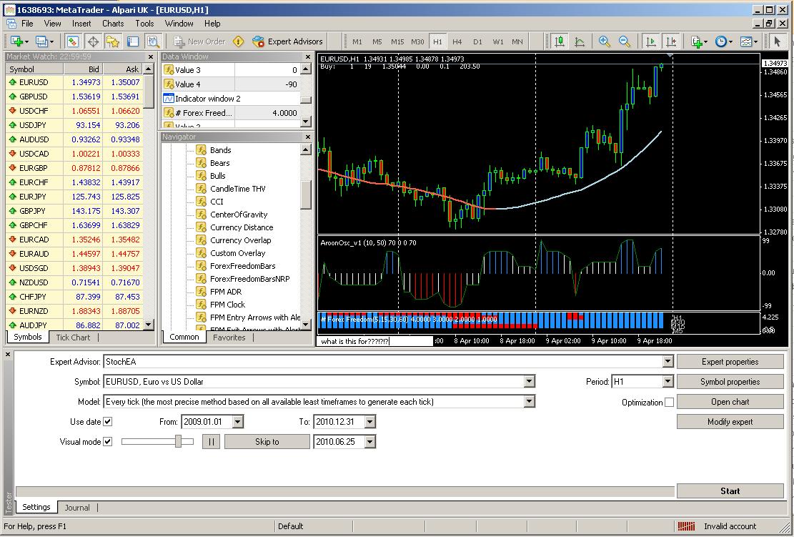
Task: Click the Start button
Action: (x=730, y=491)
